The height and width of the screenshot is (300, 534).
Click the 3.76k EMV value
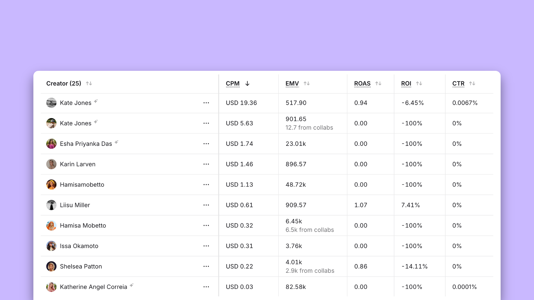click(294, 246)
